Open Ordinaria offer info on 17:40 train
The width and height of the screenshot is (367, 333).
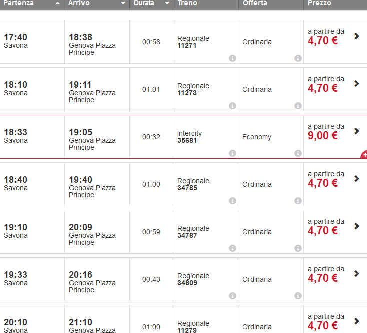(x=298, y=58)
